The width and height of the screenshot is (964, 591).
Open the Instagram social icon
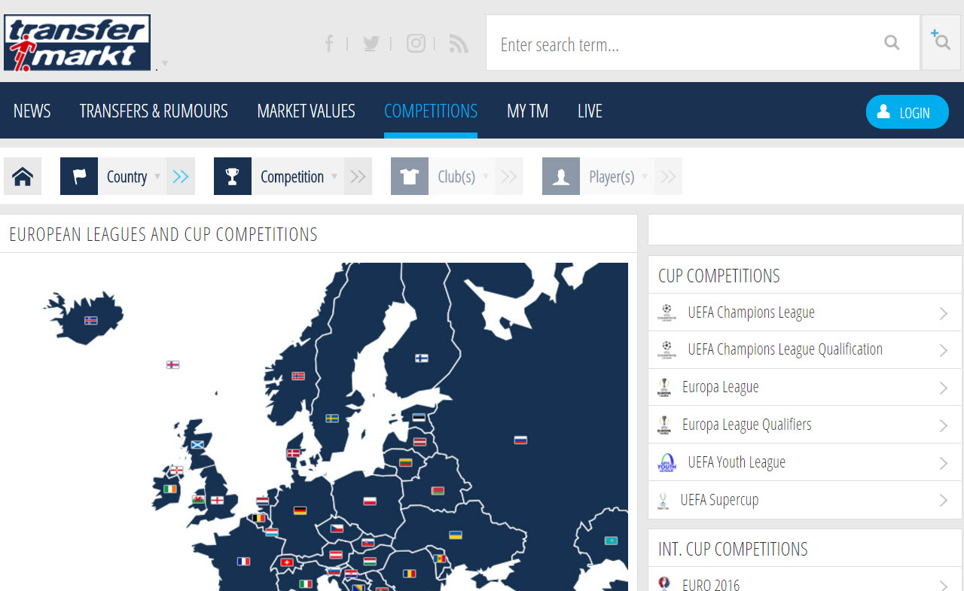tap(416, 44)
